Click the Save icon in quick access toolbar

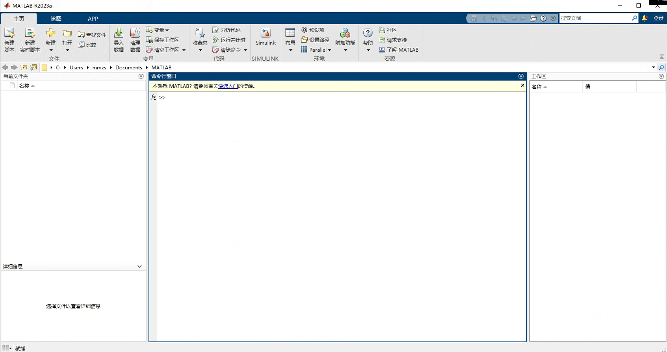coord(474,18)
